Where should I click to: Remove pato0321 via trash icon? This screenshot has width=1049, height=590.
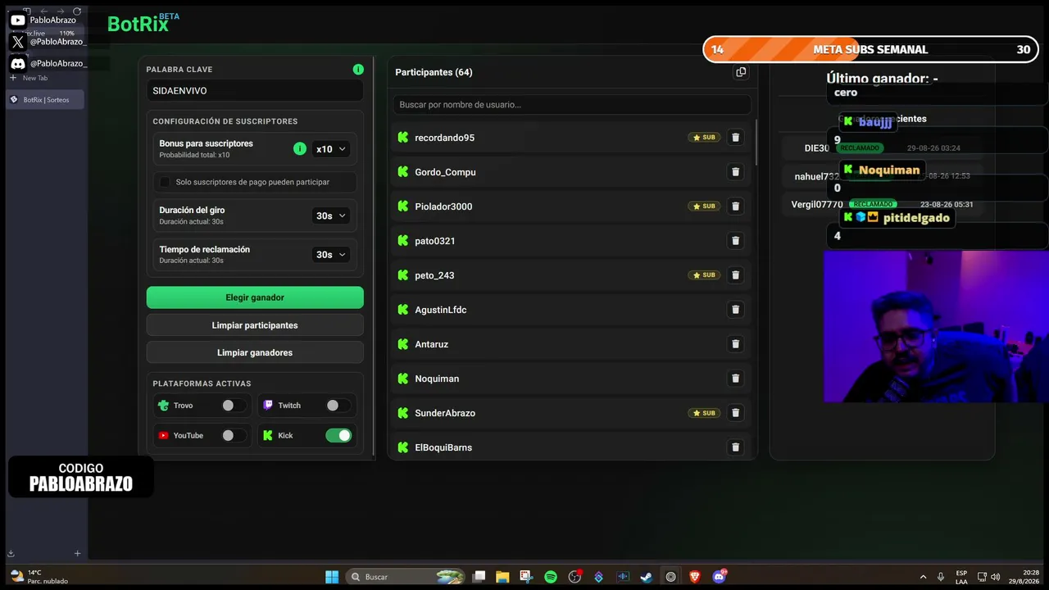(x=735, y=241)
